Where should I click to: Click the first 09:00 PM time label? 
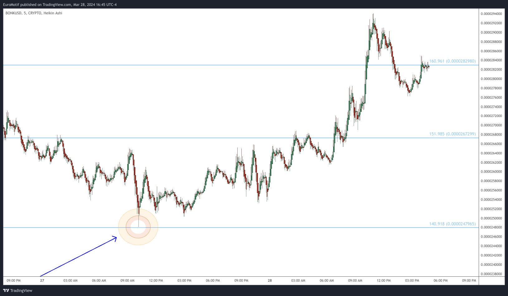pos(13,280)
